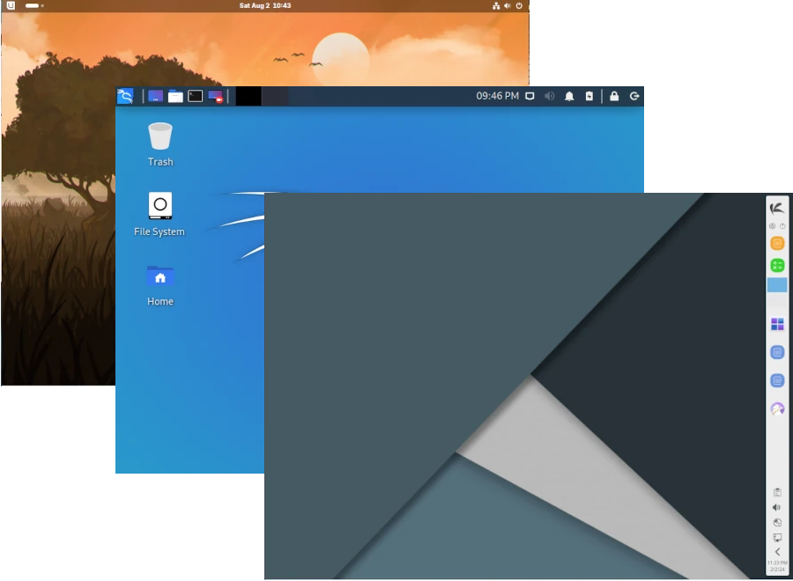This screenshot has width=793, height=581.
Task: Click the log out icon in Kali panel
Action: tap(634, 96)
